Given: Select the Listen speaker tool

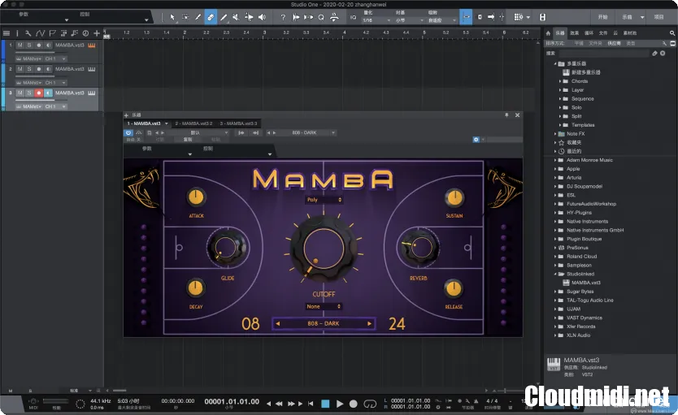Looking at the screenshot, I should coord(261,16).
